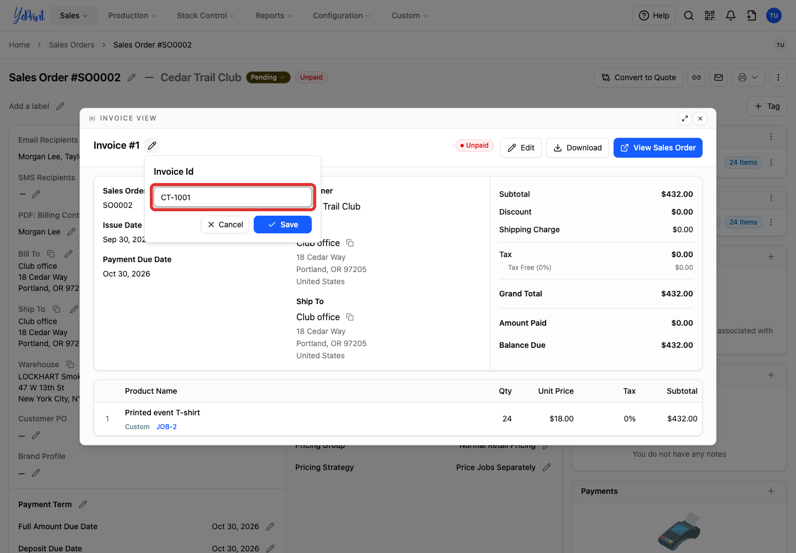Image resolution: width=796 pixels, height=553 pixels.
Task: Edit the Add a label pencil icon
Action: point(60,106)
